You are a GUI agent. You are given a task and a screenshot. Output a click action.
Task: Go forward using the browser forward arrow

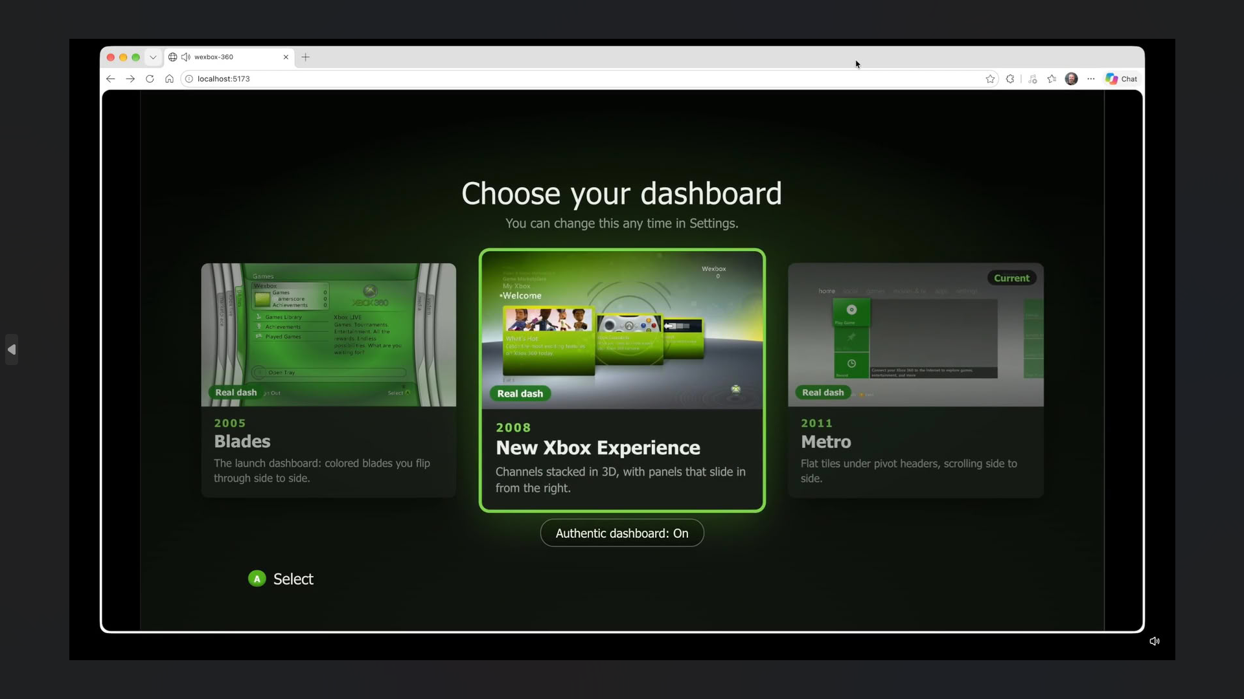tap(130, 79)
